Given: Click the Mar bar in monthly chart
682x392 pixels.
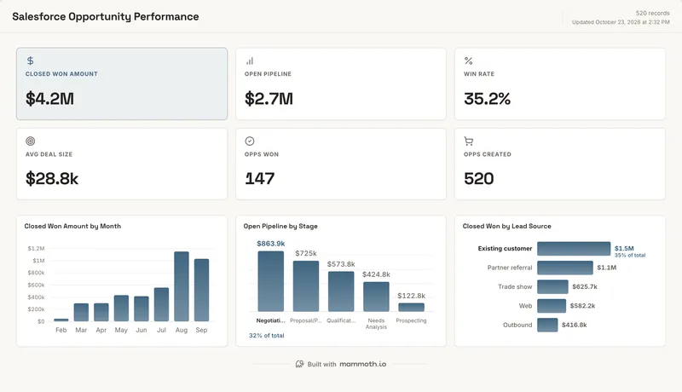Looking at the screenshot, I should 81,313.
